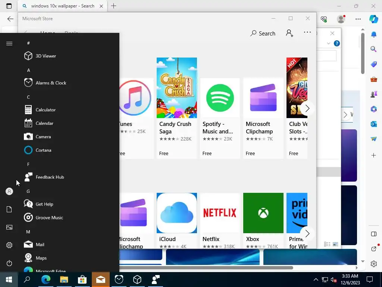Open Pictures from Start rail
The width and height of the screenshot is (382, 287).
pyautogui.click(x=9, y=227)
